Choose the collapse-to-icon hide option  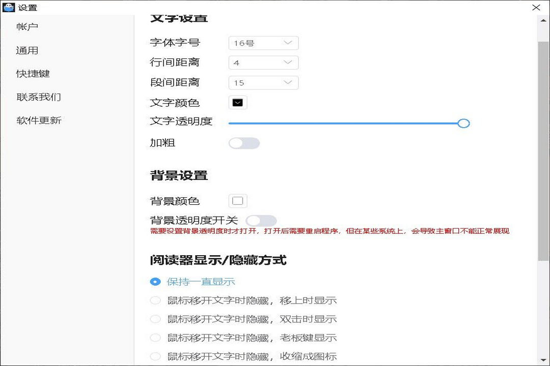pyautogui.click(x=155, y=356)
